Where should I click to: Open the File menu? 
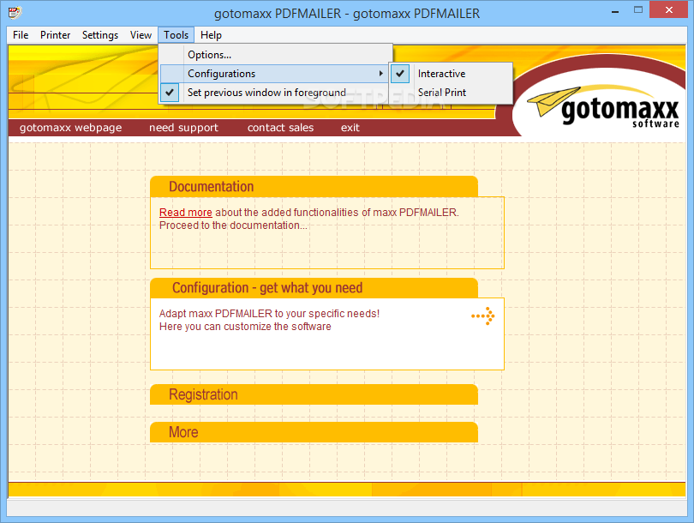pos(21,35)
